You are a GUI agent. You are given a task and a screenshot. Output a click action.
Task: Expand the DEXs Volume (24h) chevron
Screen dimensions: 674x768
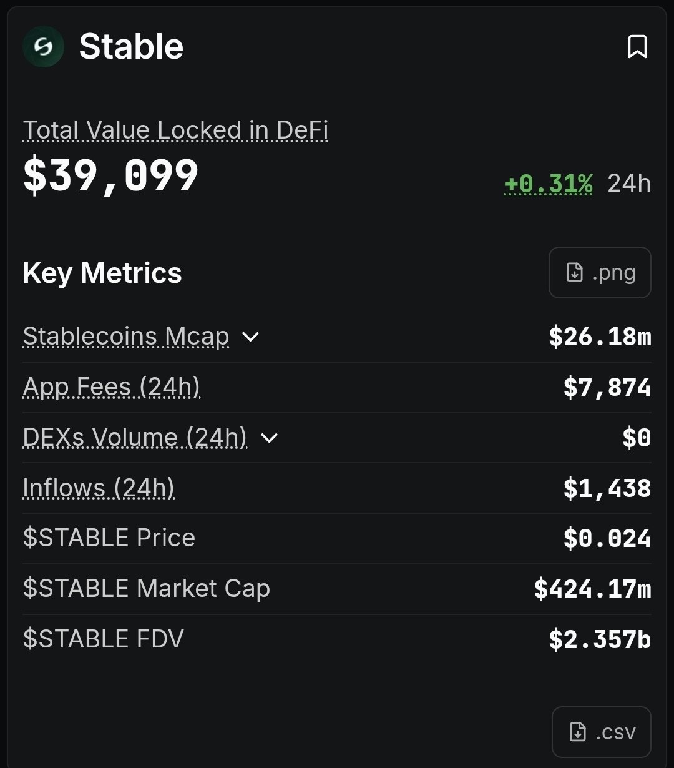pos(269,438)
